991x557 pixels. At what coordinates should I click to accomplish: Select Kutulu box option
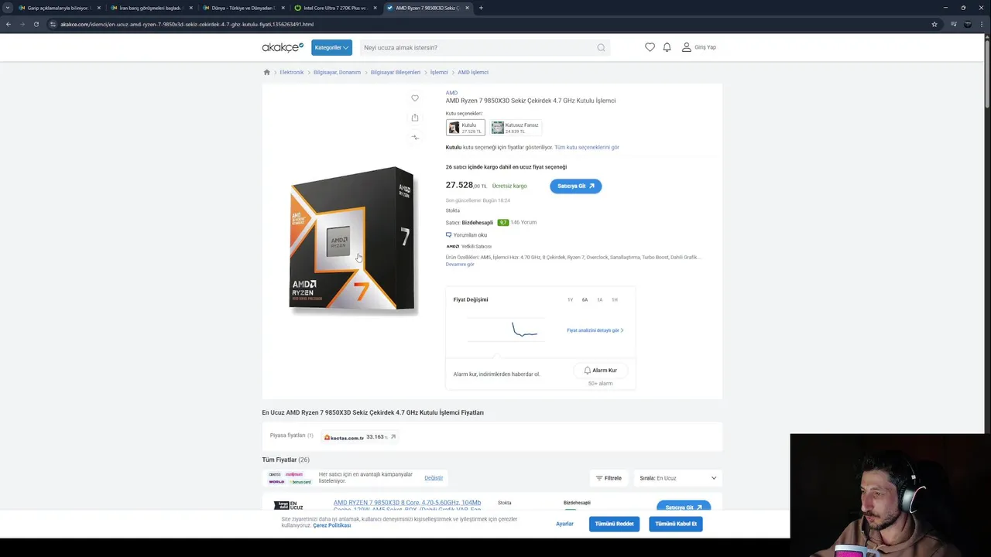click(x=465, y=128)
